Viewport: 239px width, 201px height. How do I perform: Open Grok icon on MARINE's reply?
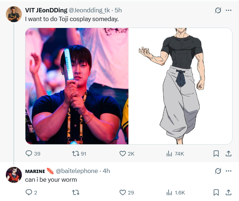(218, 171)
